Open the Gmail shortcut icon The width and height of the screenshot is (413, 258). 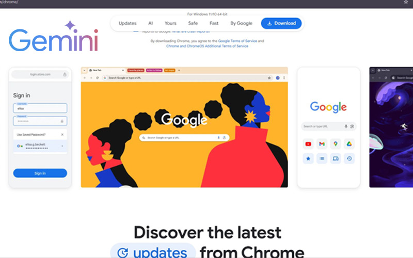tap(322, 144)
